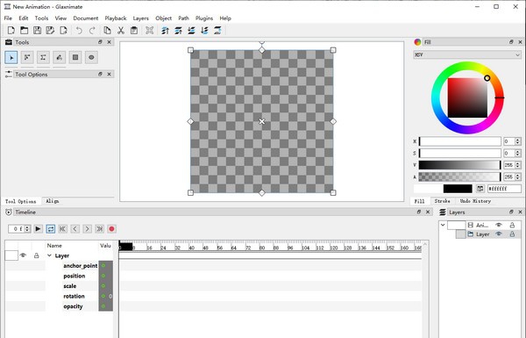This screenshot has width=526, height=338.
Task: Copy the selection with the toolbar icon
Action: [107, 31]
